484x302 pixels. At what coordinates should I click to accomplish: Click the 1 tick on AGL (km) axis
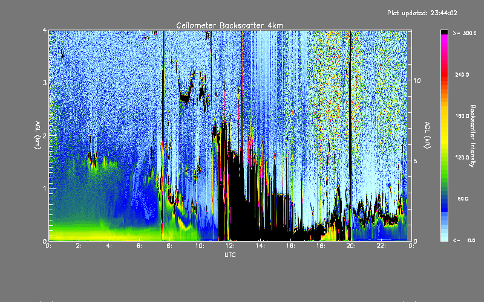pyautogui.click(x=45, y=188)
